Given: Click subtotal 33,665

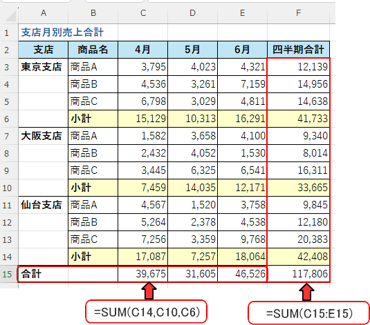Looking at the screenshot, I should tap(299, 188).
